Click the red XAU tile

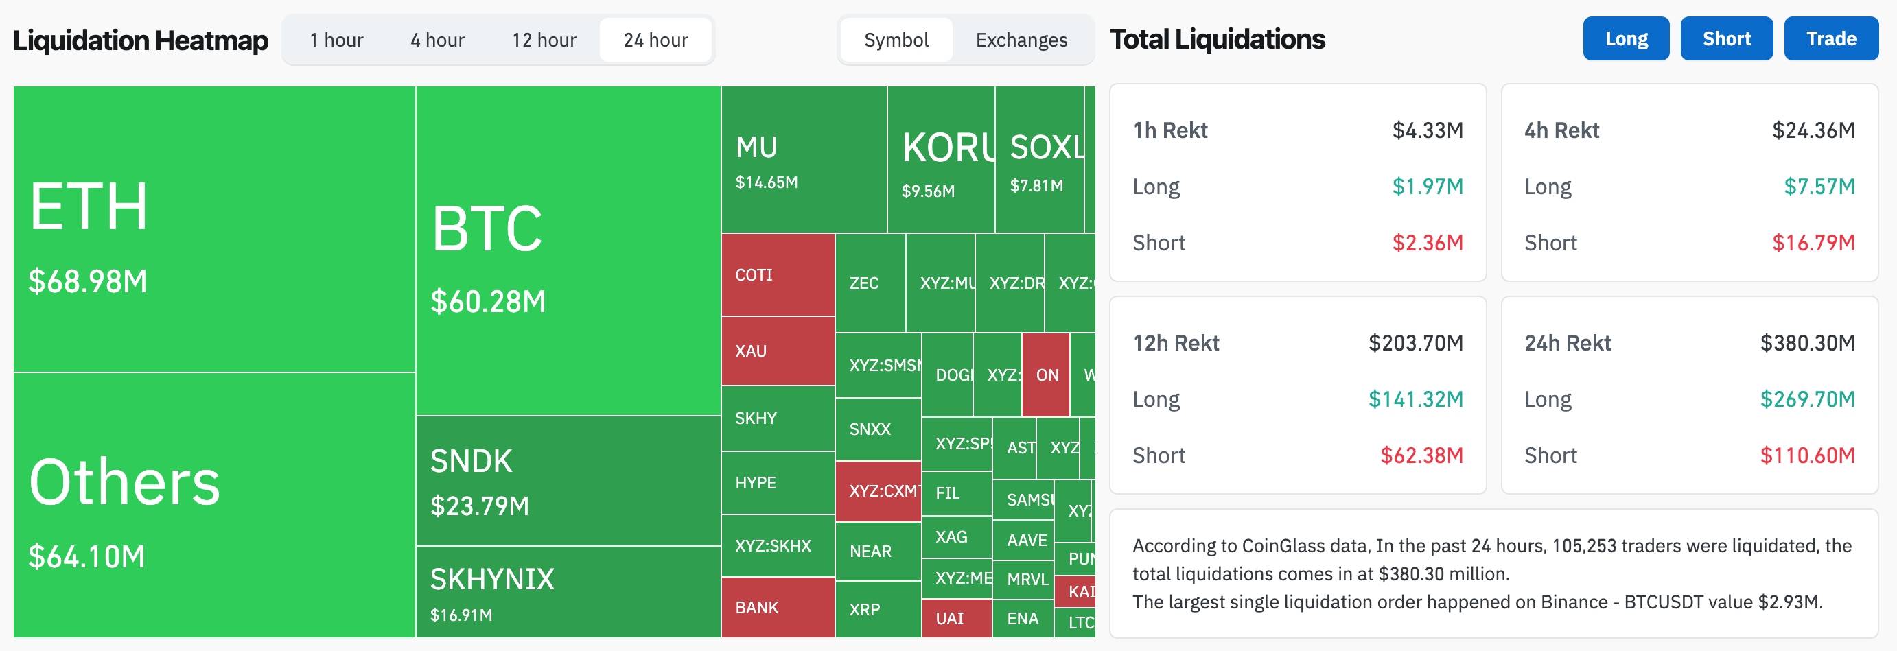[x=778, y=351]
